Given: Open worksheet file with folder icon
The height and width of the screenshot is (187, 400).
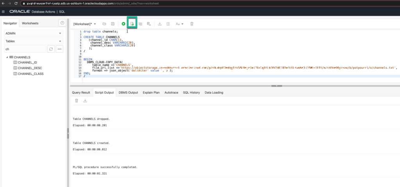Looking at the screenshot, I should coord(104,24).
